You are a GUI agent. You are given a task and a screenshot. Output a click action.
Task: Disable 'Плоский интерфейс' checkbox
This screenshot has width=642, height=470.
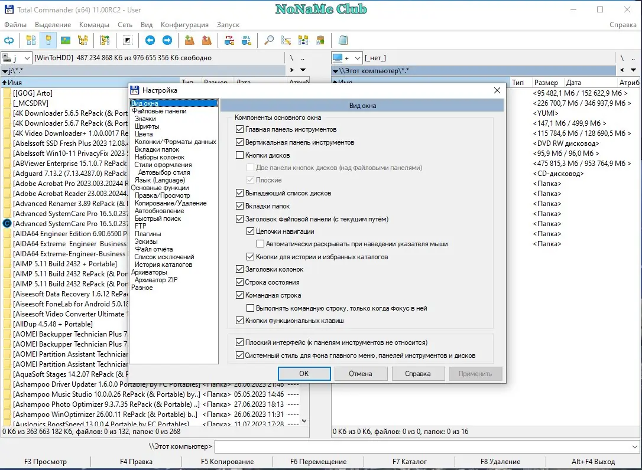point(240,342)
